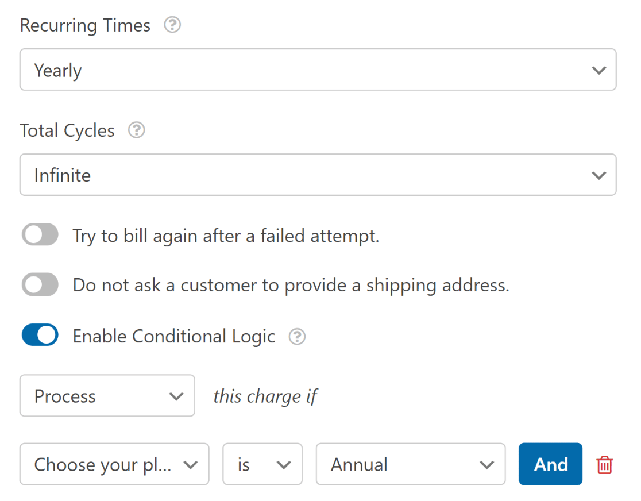Screen dimensions: 641x501
Task: Disable the Enable Conditional Logic toggle switch
Action: [x=40, y=335]
